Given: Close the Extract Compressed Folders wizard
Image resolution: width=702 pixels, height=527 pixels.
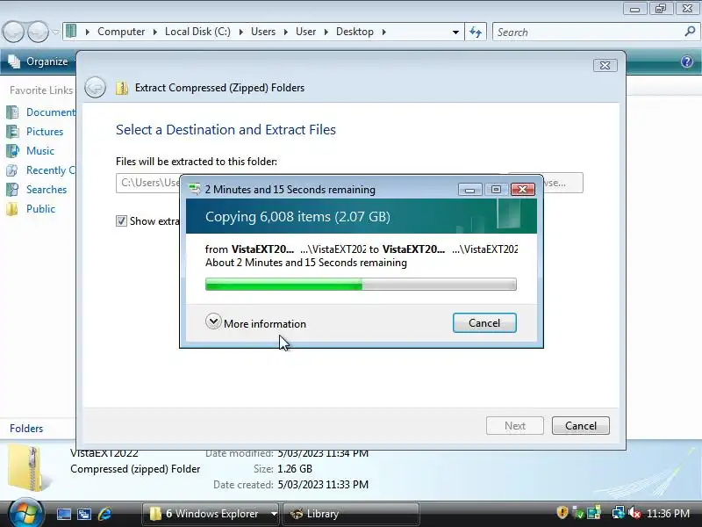Looking at the screenshot, I should coord(605,65).
